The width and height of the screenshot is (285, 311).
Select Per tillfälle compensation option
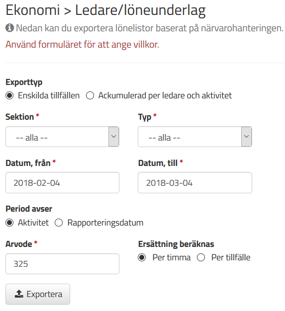[201, 258]
